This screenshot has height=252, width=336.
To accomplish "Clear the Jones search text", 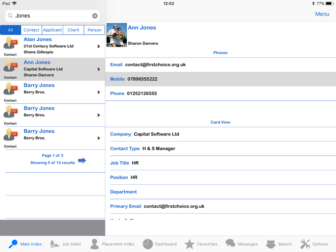I will 95,16.
